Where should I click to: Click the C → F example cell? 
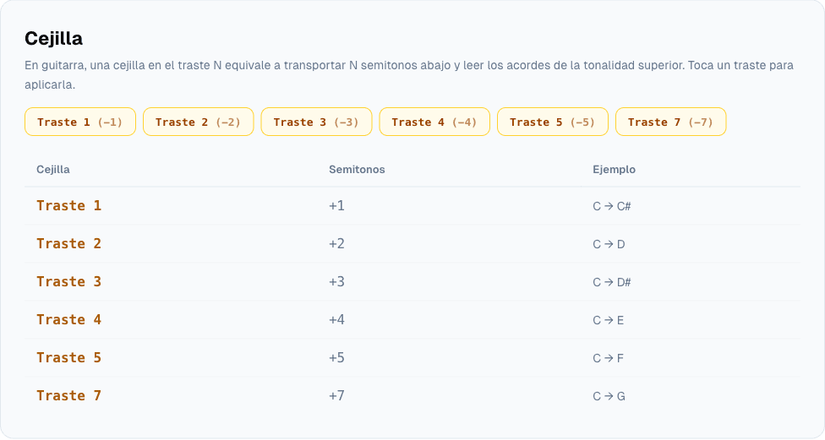(609, 359)
